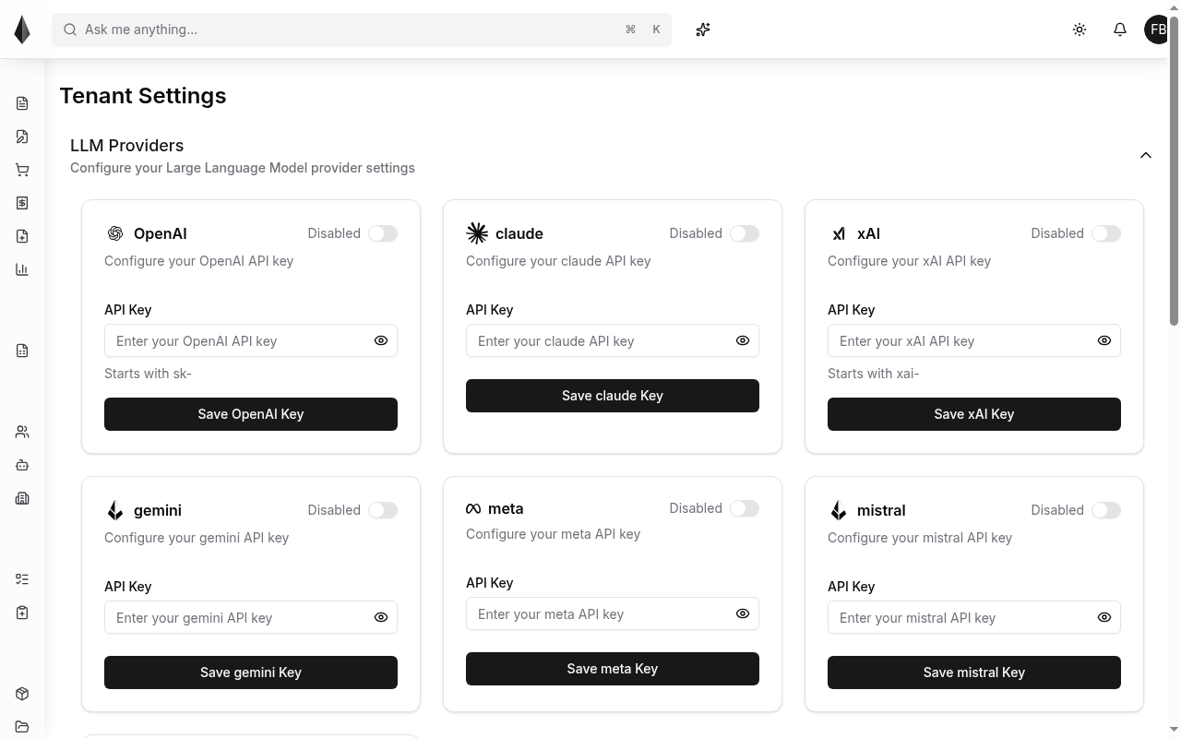The width and height of the screenshot is (1181, 738).
Task: Open the document page icon in sidebar
Action: 22,103
